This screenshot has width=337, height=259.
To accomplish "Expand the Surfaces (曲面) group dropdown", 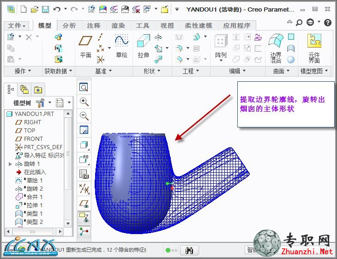I will (281, 71).
